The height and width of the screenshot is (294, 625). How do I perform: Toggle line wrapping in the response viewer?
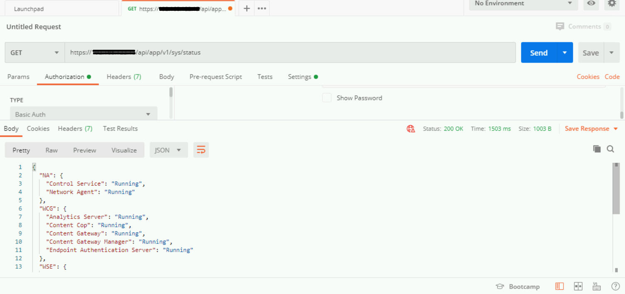pyautogui.click(x=201, y=149)
